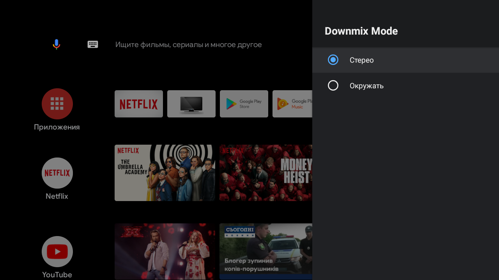Tap the Google Assistant microphone icon
Image resolution: width=499 pixels, height=280 pixels.
(x=57, y=44)
